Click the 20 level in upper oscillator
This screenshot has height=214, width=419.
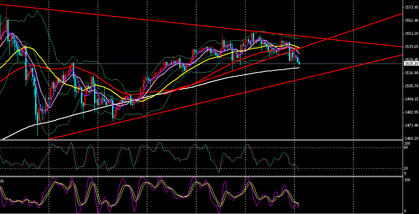click(x=405, y=168)
